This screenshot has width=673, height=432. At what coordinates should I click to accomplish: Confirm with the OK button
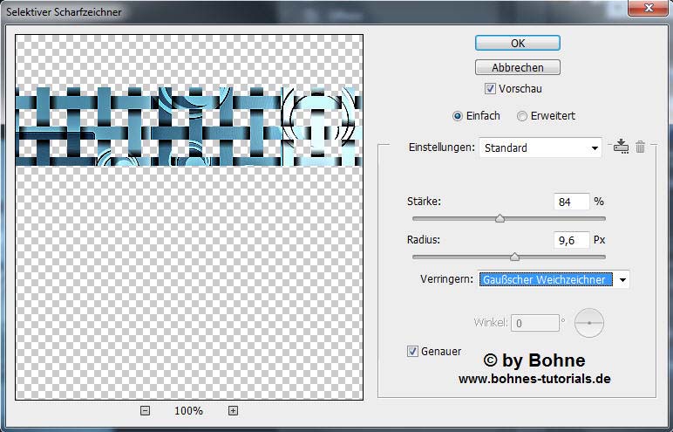tap(517, 43)
